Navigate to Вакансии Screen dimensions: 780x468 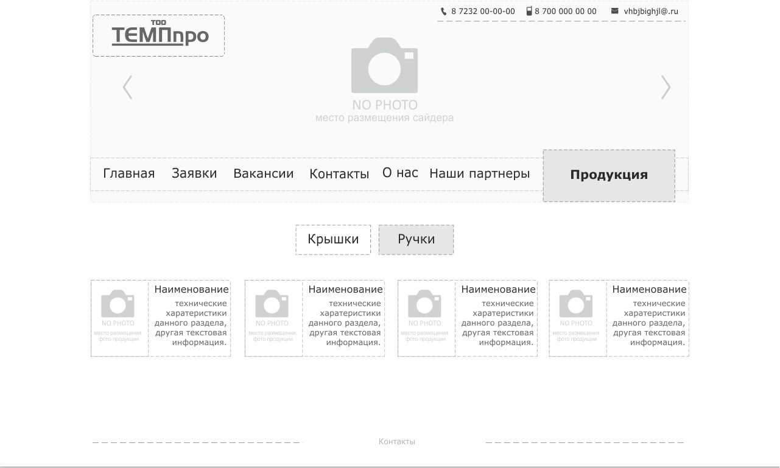[x=263, y=173]
